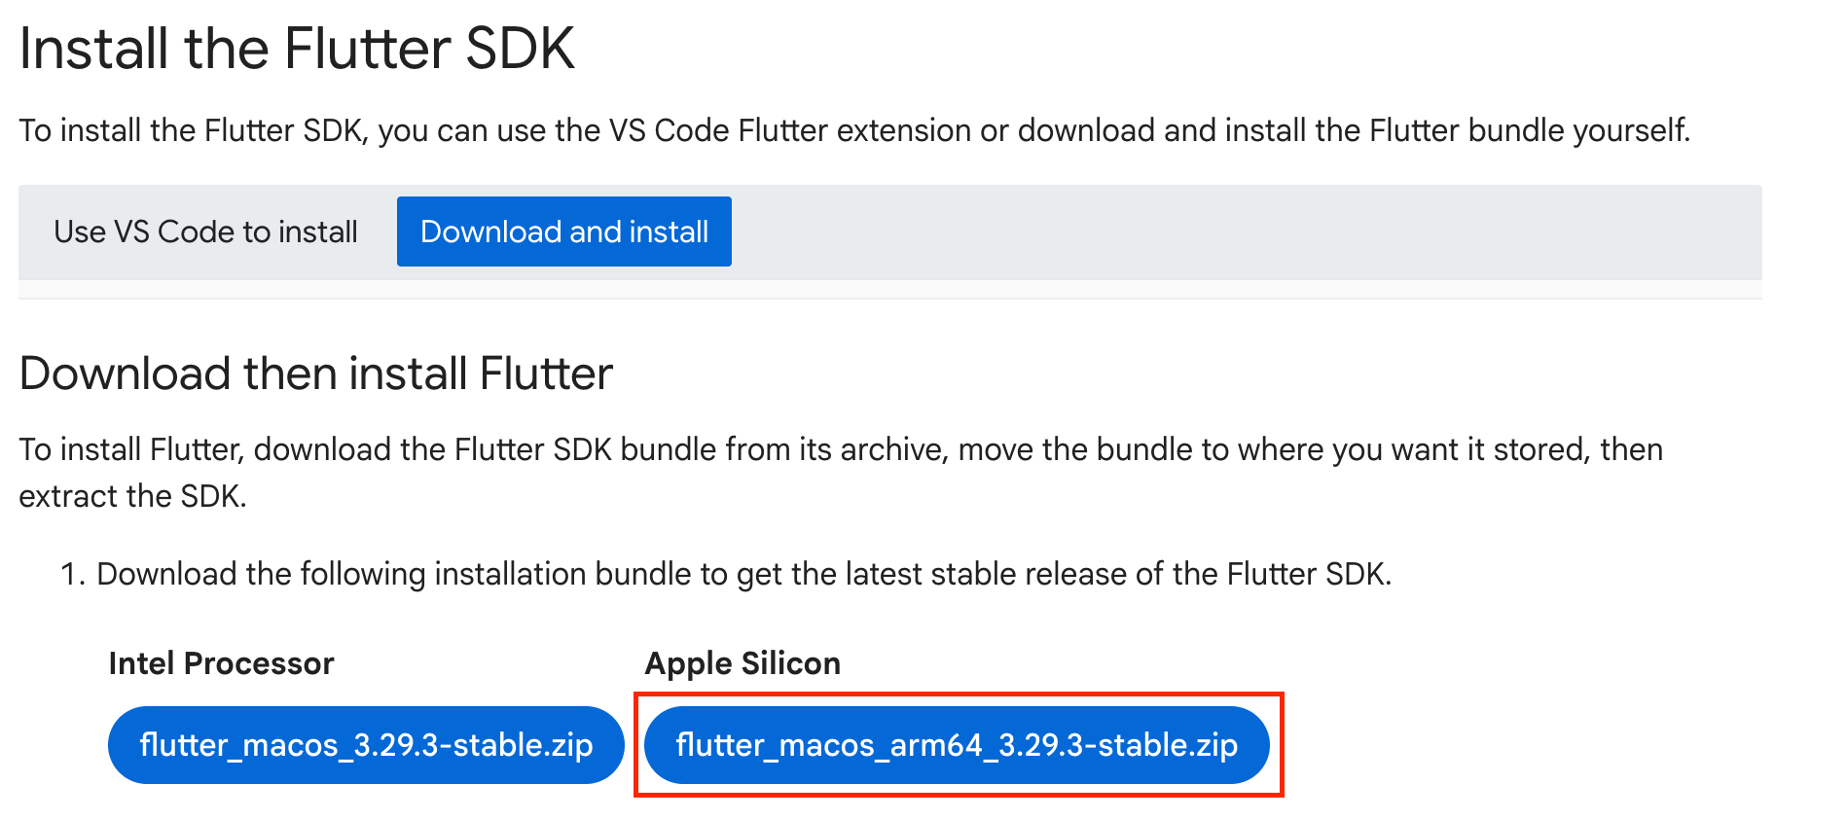
Task: Click the red-highlighted arm64 download bundle
Action: coord(957,745)
